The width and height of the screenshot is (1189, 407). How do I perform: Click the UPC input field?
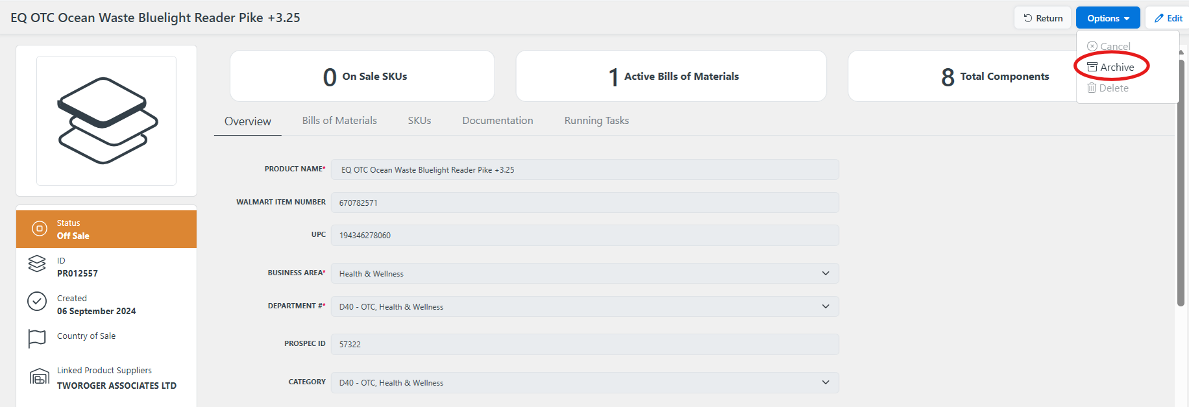585,235
